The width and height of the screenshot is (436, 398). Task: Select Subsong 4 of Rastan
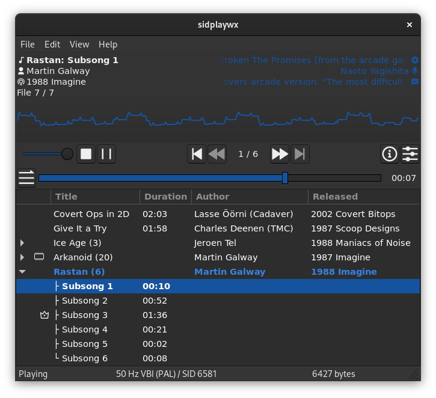click(x=218, y=329)
